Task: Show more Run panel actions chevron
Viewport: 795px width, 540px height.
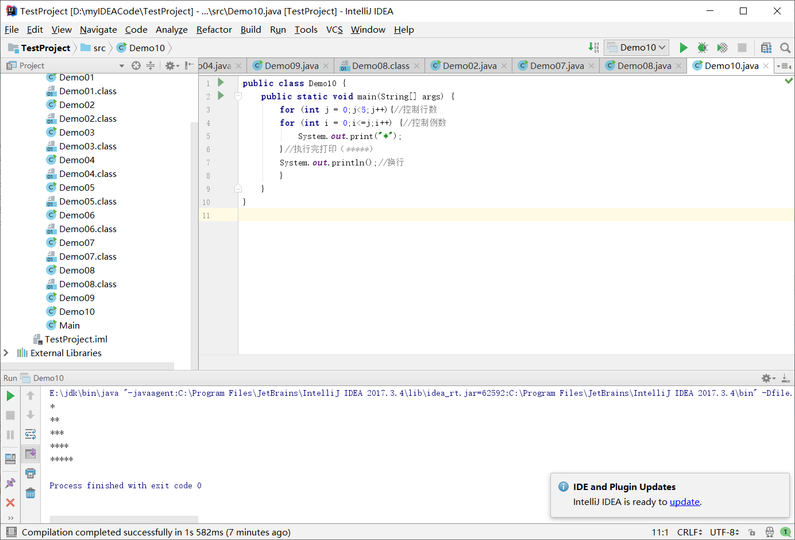Action: click(10, 518)
